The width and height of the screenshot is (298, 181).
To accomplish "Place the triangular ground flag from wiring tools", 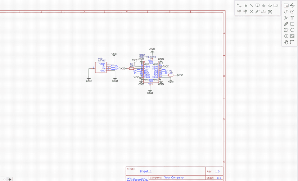I will click(x=270, y=5).
